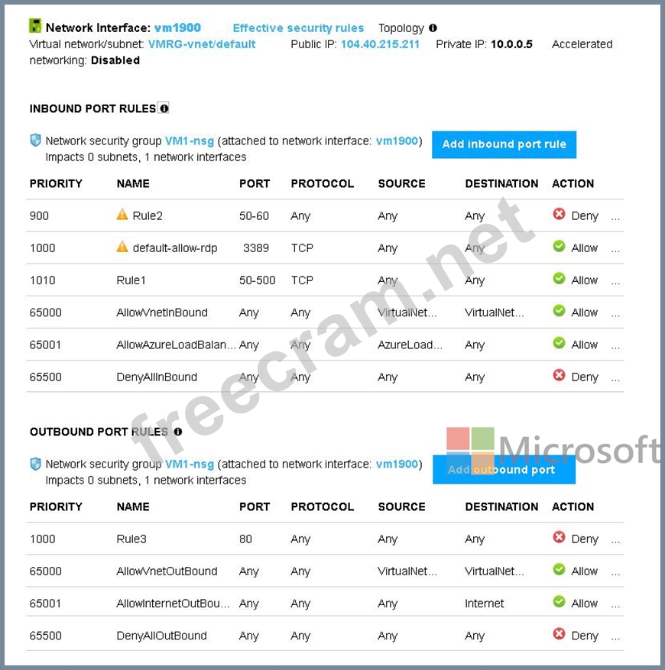Click the Allow icon for AllowVnetInBound
Viewport: 665px width, 670px height.
559,311
